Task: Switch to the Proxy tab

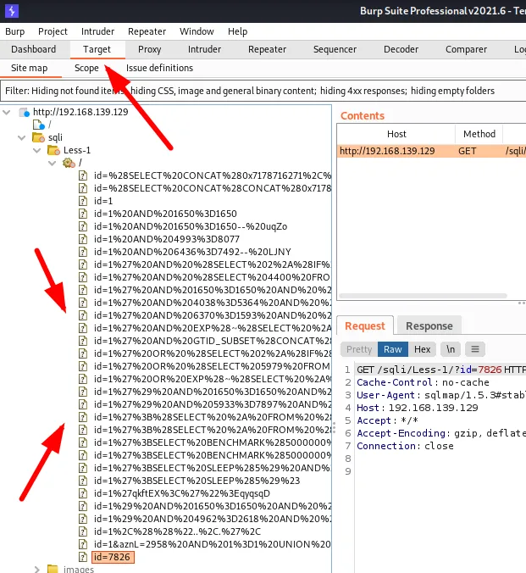Action: 149,49
